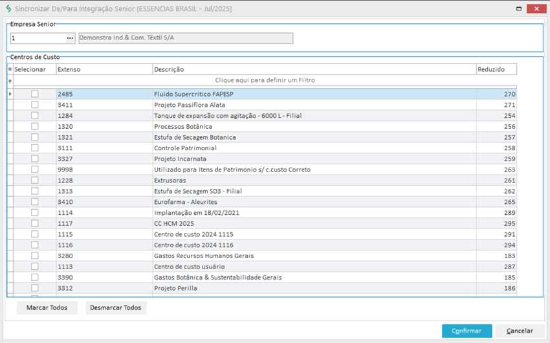
Task: Check Gastos Recursos Humanos Gerais checkbox
Action: (35, 256)
